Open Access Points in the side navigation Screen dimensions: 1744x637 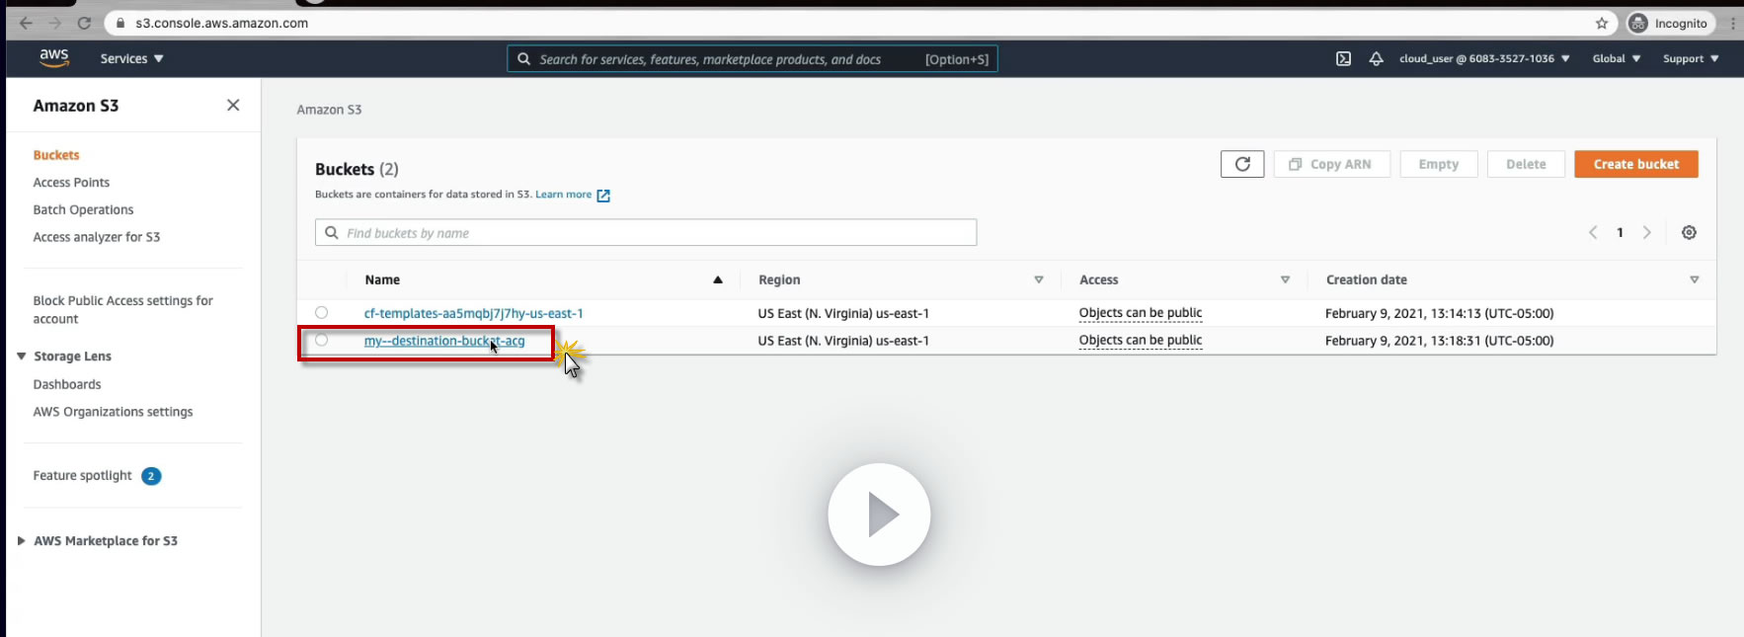(71, 183)
